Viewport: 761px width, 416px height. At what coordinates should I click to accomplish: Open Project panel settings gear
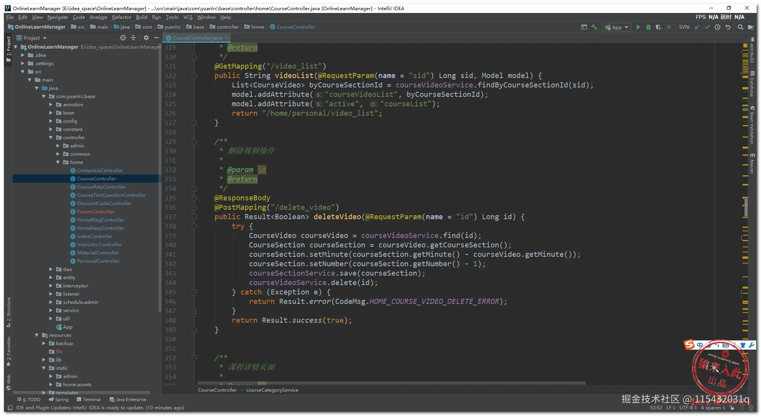coord(146,38)
